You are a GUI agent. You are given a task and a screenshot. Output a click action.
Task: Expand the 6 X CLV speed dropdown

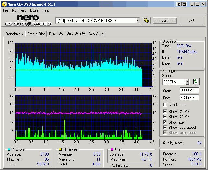click(187, 82)
